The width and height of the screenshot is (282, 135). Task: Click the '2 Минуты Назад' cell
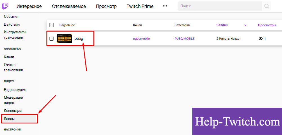[228, 39]
